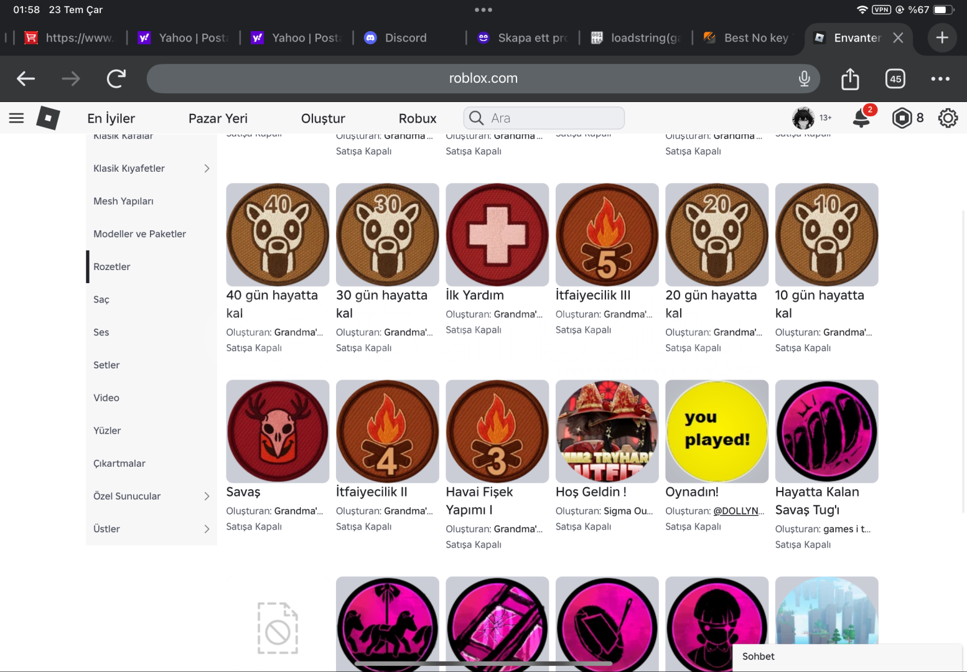Tap the browser back arrow
The width and height of the screenshot is (967, 672).
pyautogui.click(x=26, y=78)
